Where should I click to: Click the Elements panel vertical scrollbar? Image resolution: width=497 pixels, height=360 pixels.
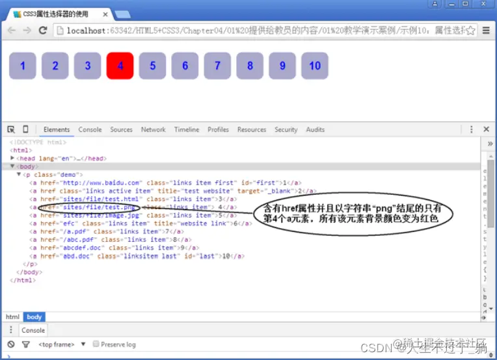(x=490, y=193)
